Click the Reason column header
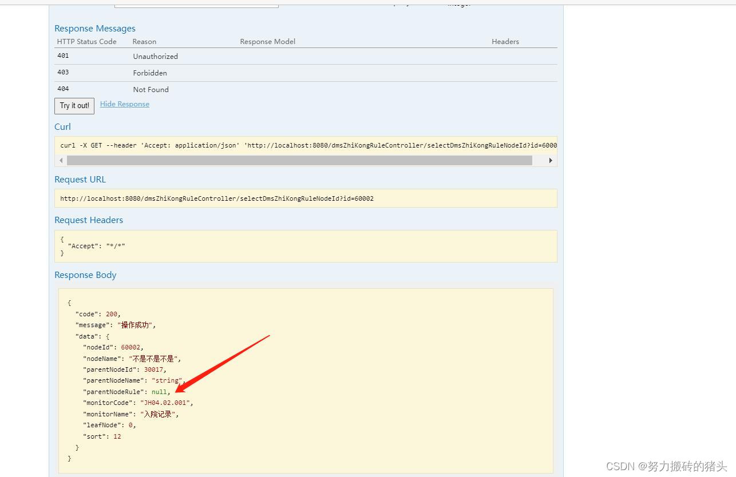Screen dimensions: 736x477 point(144,42)
